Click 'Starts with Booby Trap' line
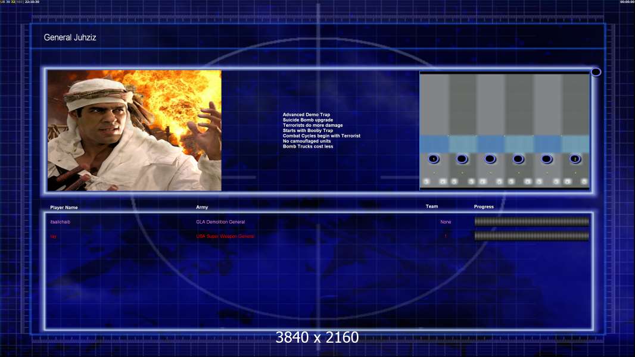The height and width of the screenshot is (357, 635). (308, 130)
